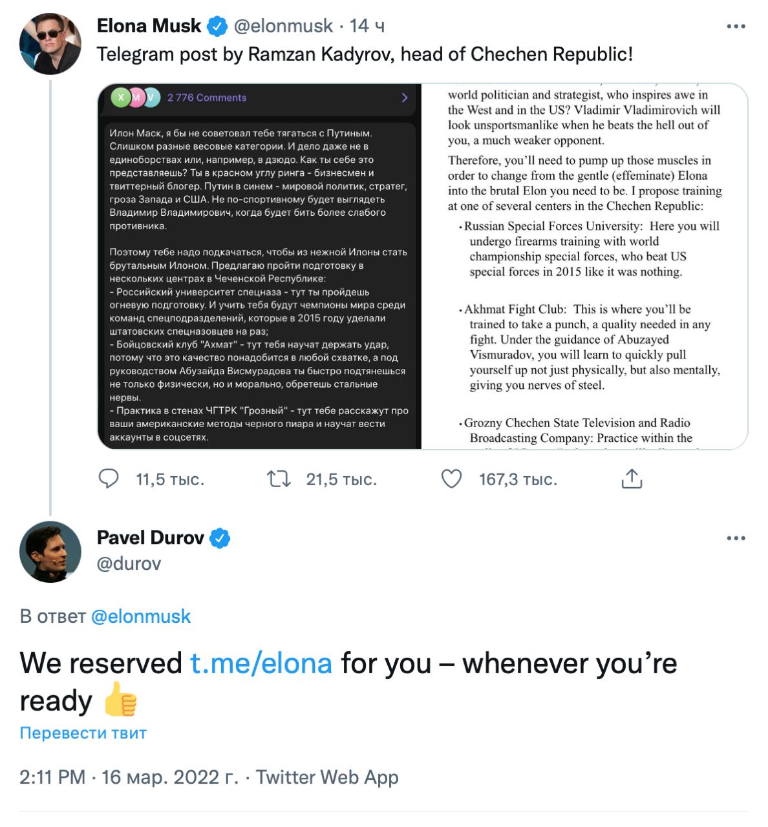Click the Twitter Web App source label
This screenshot has width=768, height=827.
[x=327, y=777]
